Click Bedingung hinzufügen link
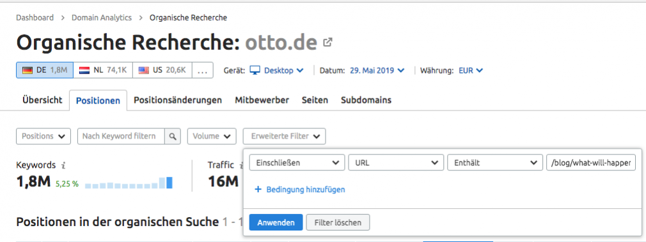 306,190
